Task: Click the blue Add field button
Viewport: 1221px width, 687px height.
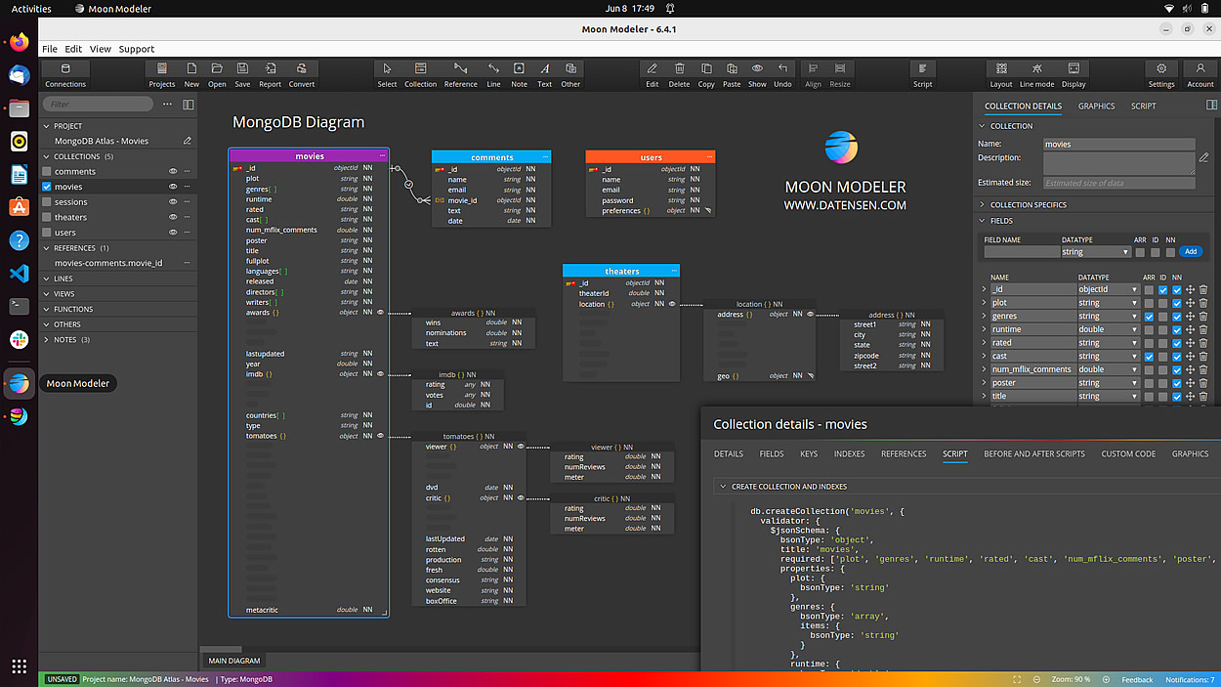Action: pyautogui.click(x=1190, y=252)
